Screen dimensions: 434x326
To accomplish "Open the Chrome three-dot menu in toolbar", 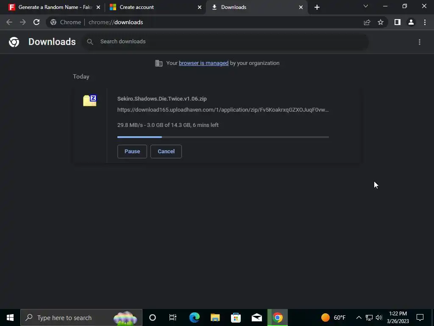I will pos(425,22).
